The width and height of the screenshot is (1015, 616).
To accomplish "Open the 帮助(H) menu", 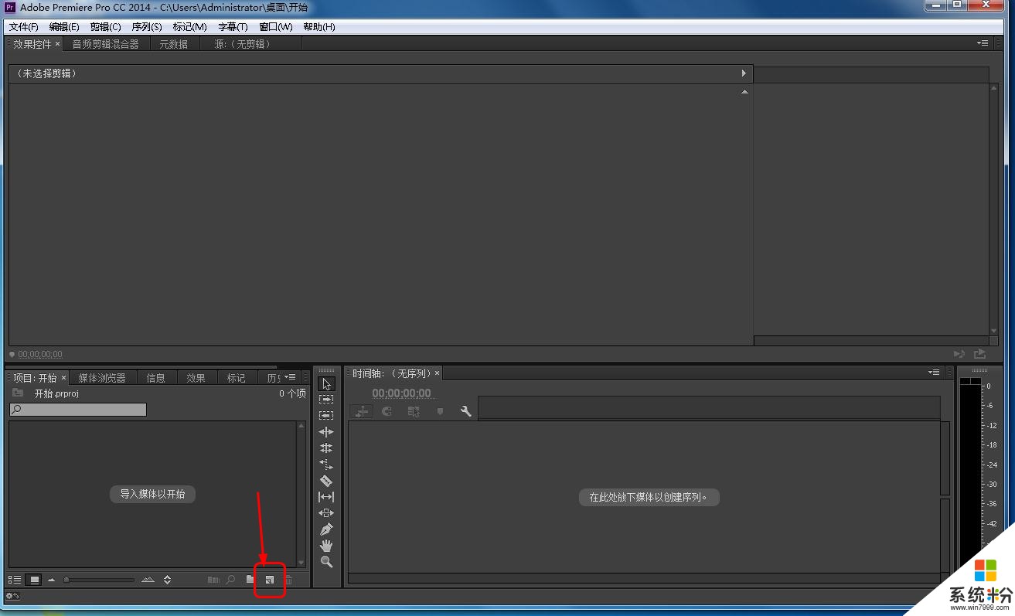I will point(318,27).
